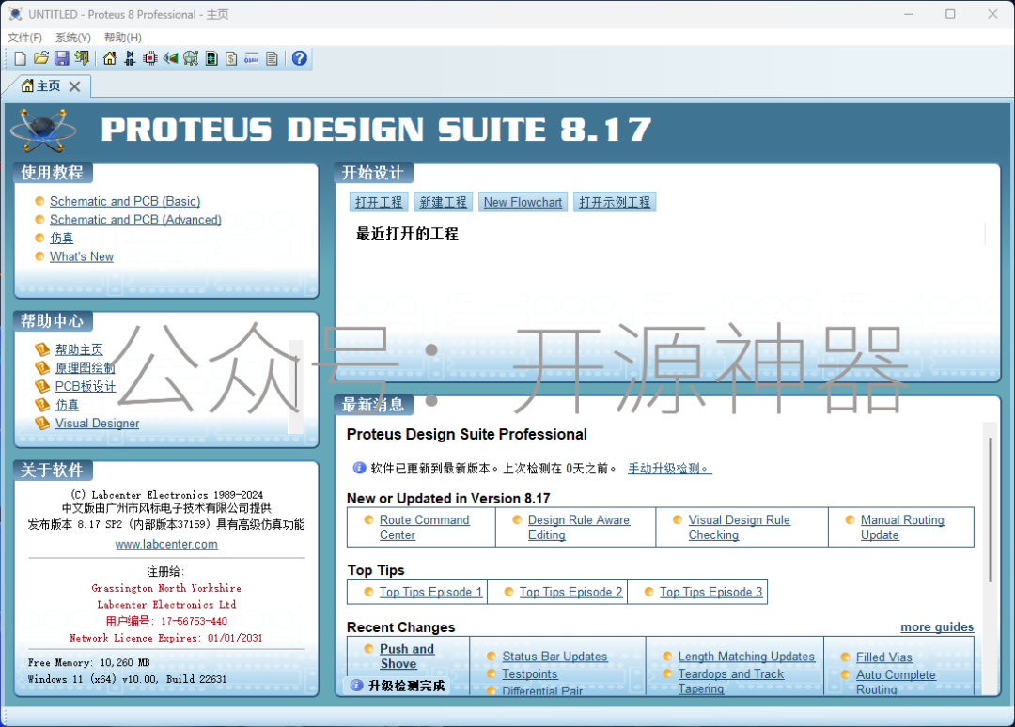
Task: Open Top Tips Episode 3
Action: [x=711, y=592]
